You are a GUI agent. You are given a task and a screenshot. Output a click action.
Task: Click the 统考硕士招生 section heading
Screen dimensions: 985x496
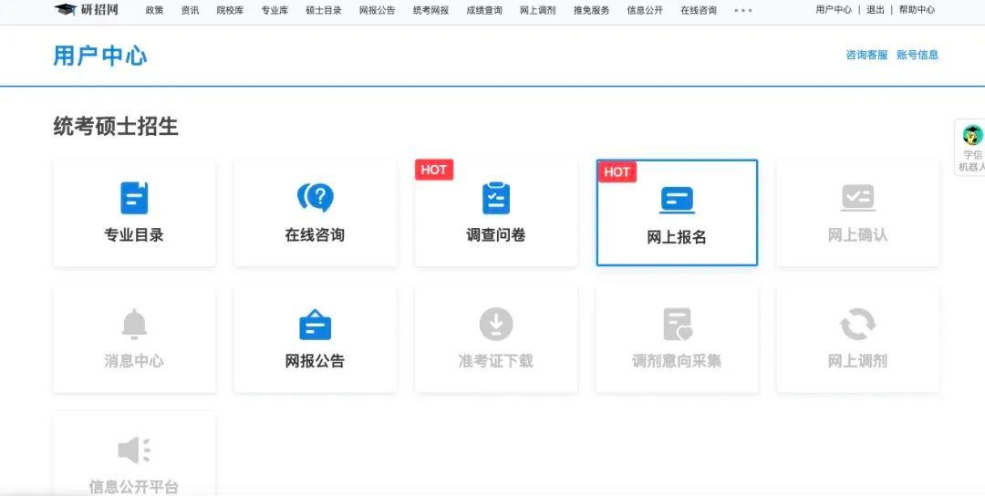pos(116,126)
